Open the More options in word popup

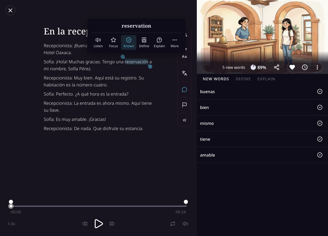[175, 43]
